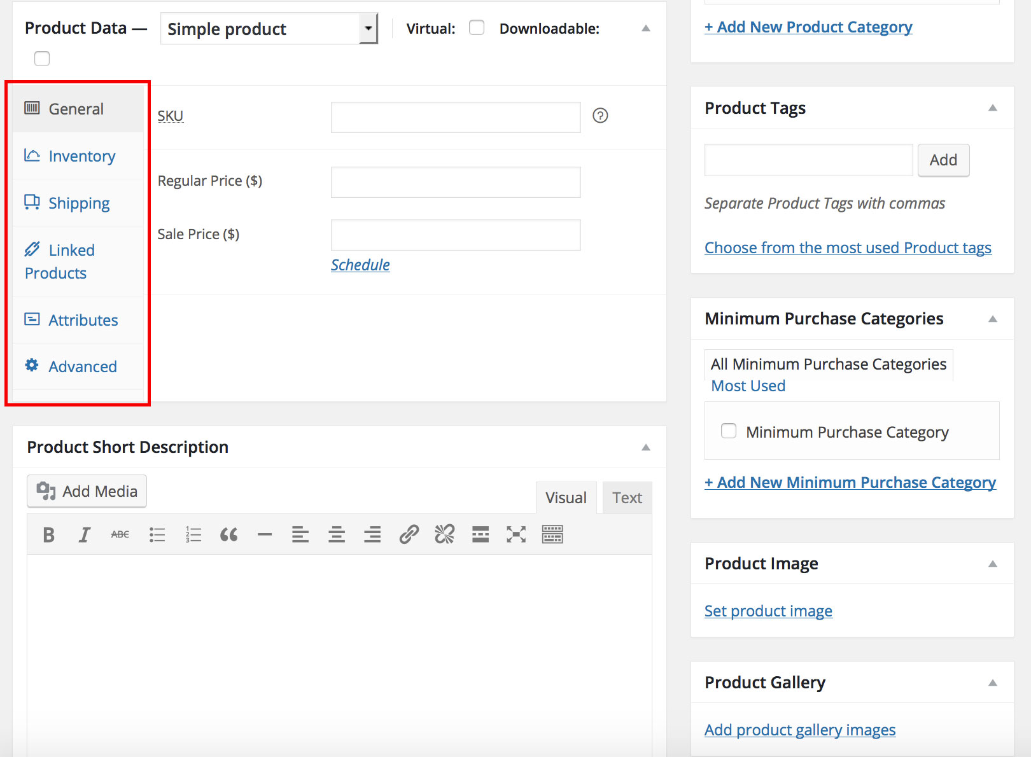The image size is (1031, 757).
Task: Focus the SKU input field
Action: [456, 117]
